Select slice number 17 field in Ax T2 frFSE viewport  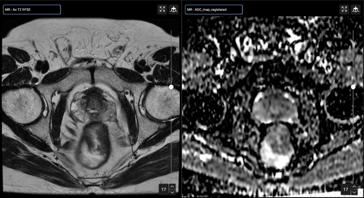164,189
